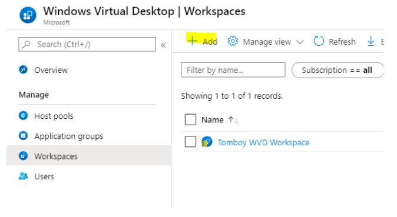Viewport: 397px width, 217px height.
Task: Click the Manage section heading
Action: coord(34,95)
